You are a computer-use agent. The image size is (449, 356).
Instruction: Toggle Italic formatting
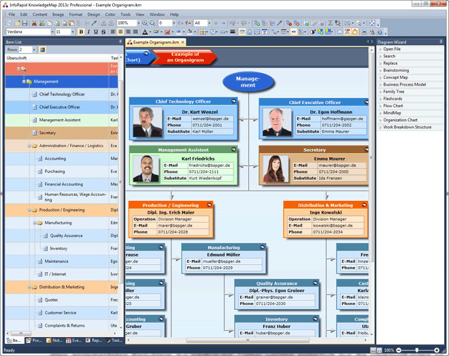88,32
